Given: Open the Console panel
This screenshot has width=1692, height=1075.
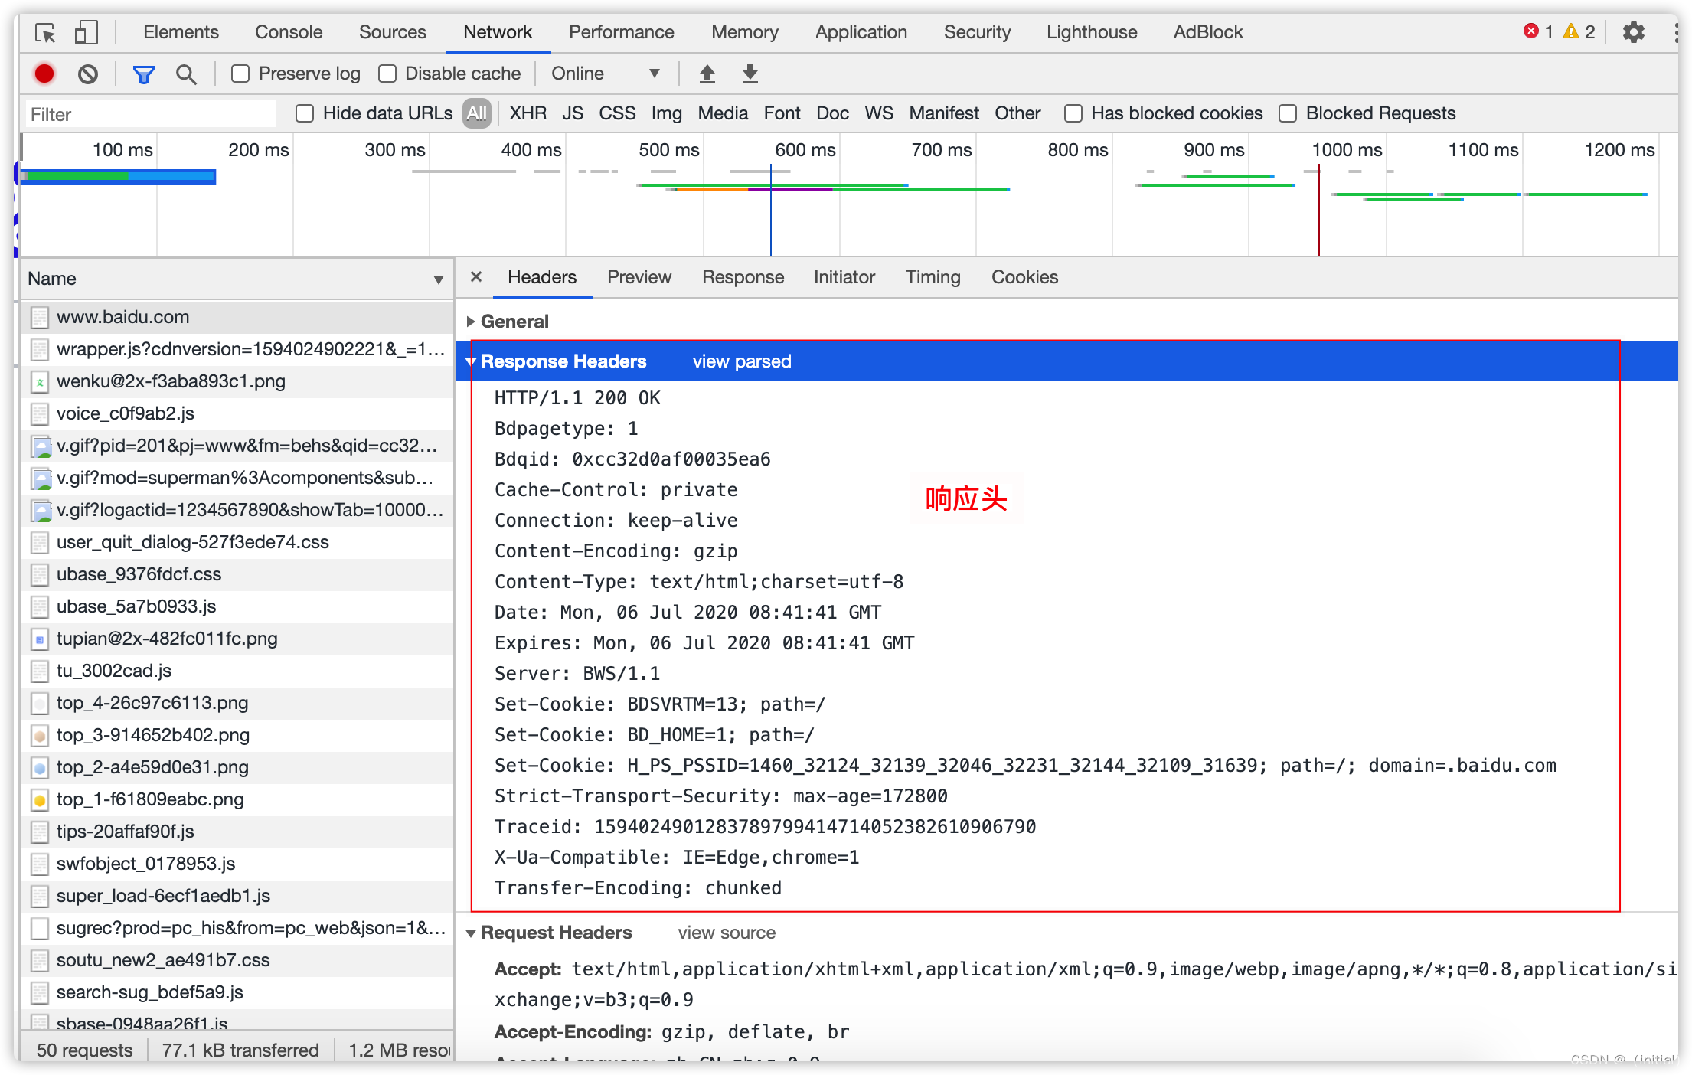Looking at the screenshot, I should click(x=288, y=32).
